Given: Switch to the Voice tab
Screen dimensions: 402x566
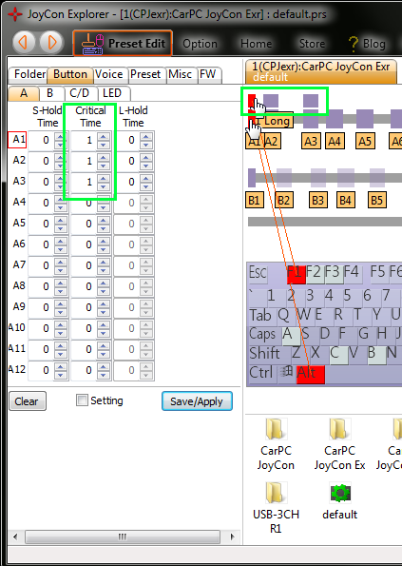Looking at the screenshot, I should (x=109, y=74).
